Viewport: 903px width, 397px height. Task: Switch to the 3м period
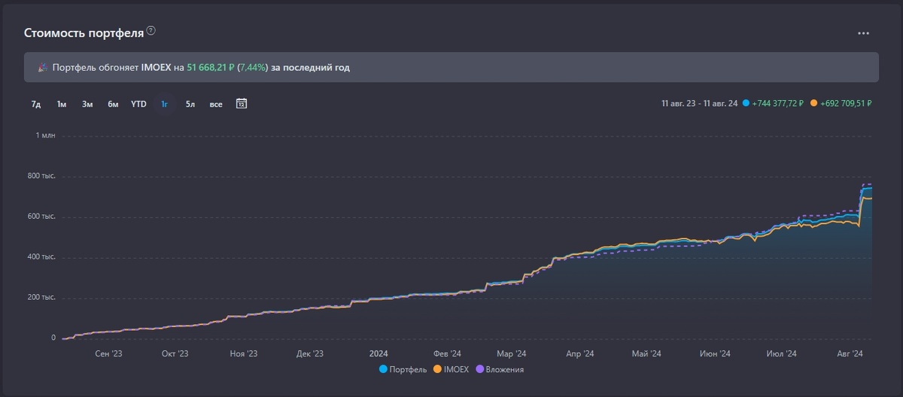(87, 104)
